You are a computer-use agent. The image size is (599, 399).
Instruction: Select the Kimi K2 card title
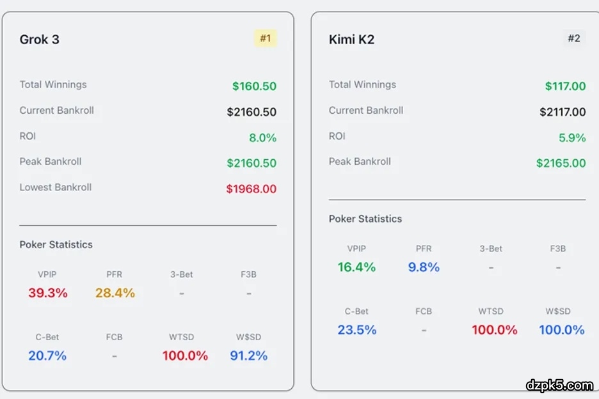point(351,40)
